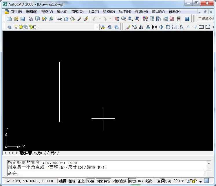The image size is (216, 186).
Task: Select the Erase tool icon
Action: (x=128, y=27)
